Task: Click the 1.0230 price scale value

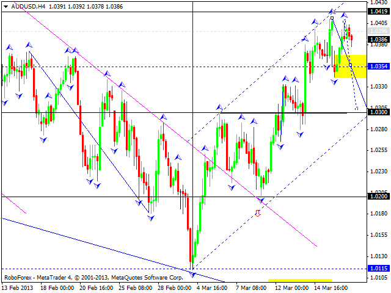Action: (379, 172)
